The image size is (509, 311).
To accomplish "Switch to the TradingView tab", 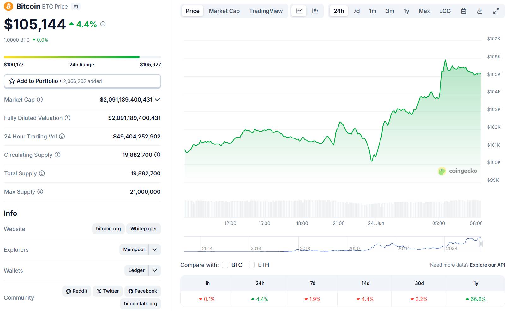I will pos(266,11).
